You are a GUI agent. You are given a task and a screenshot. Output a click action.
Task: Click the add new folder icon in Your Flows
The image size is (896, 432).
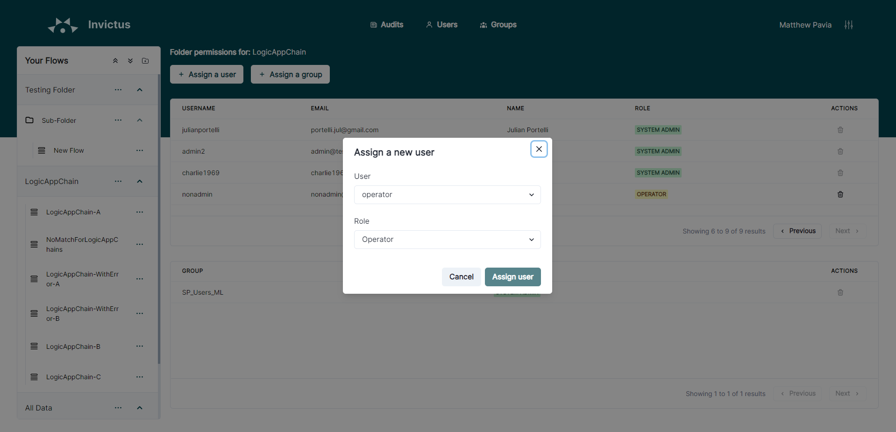click(x=145, y=61)
